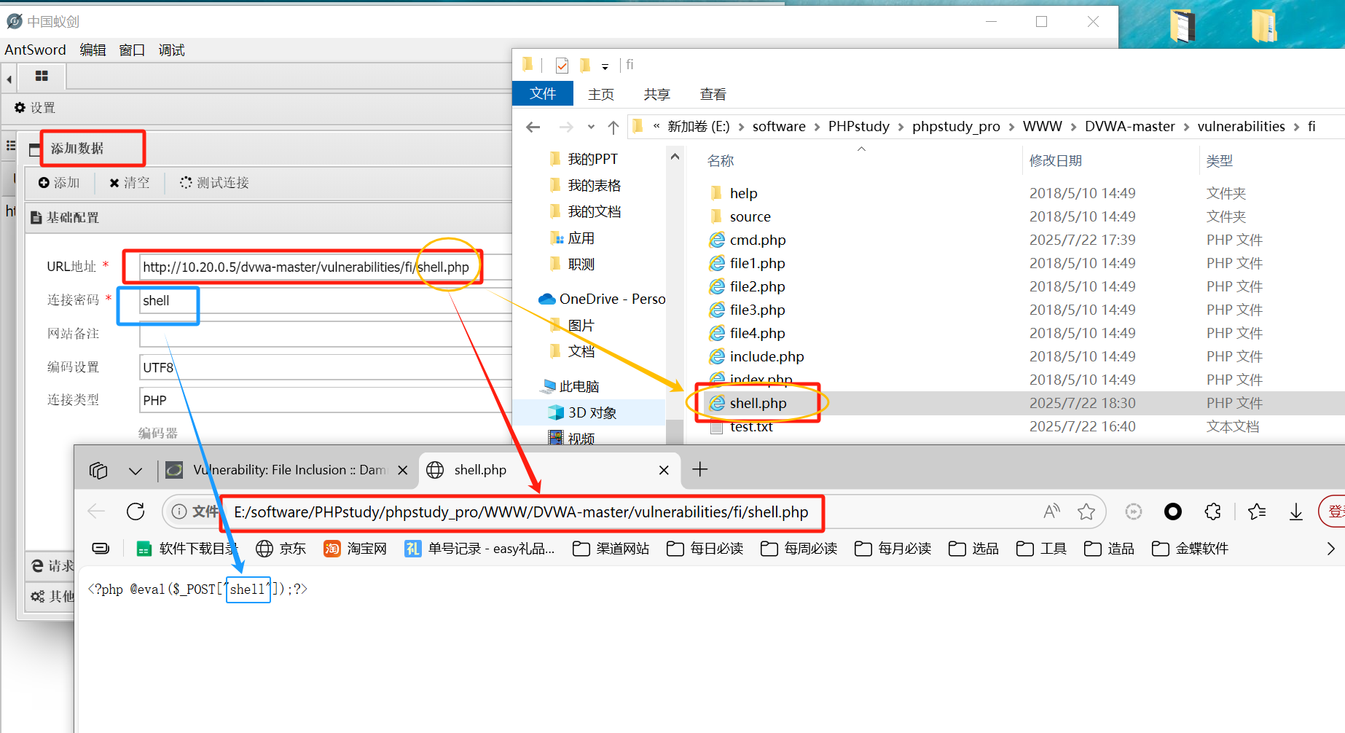Open the 窗口 menu

(x=132, y=50)
